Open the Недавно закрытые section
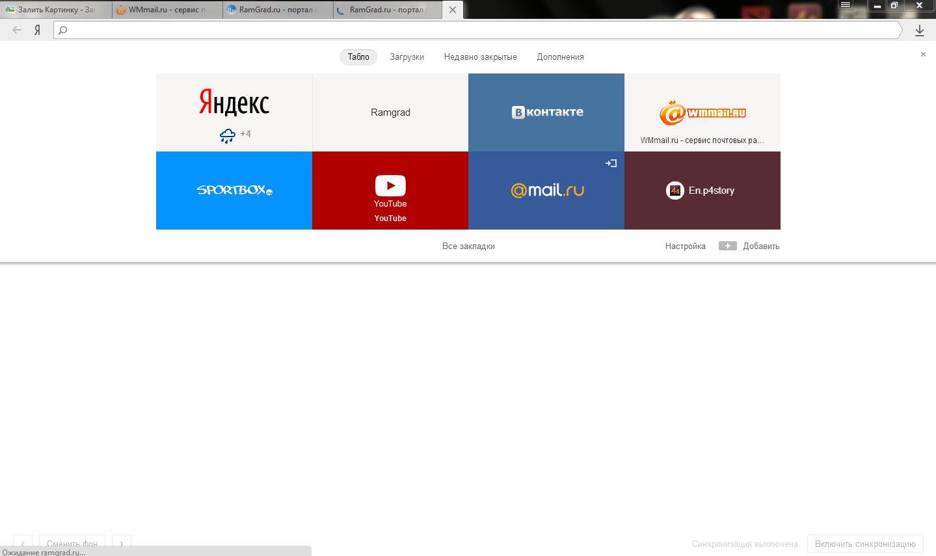 [481, 57]
